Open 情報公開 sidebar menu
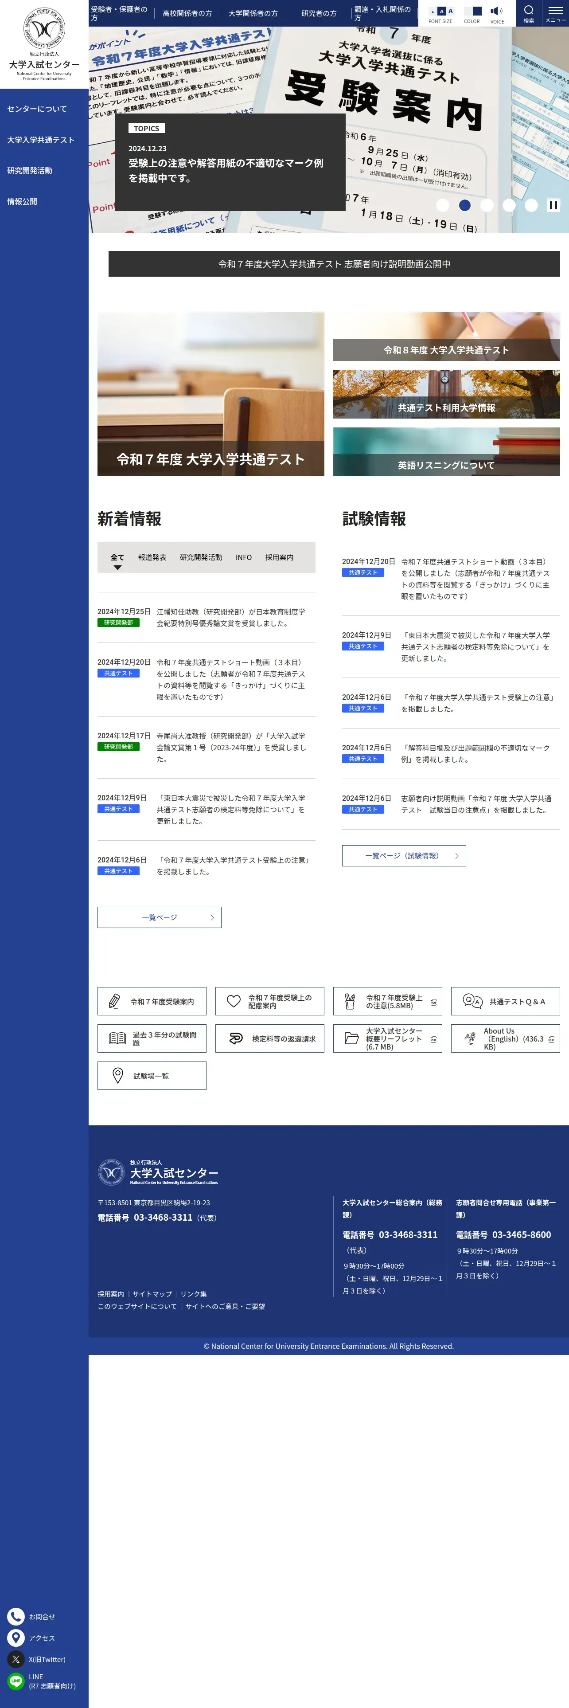This screenshot has width=569, height=1708. [x=22, y=202]
